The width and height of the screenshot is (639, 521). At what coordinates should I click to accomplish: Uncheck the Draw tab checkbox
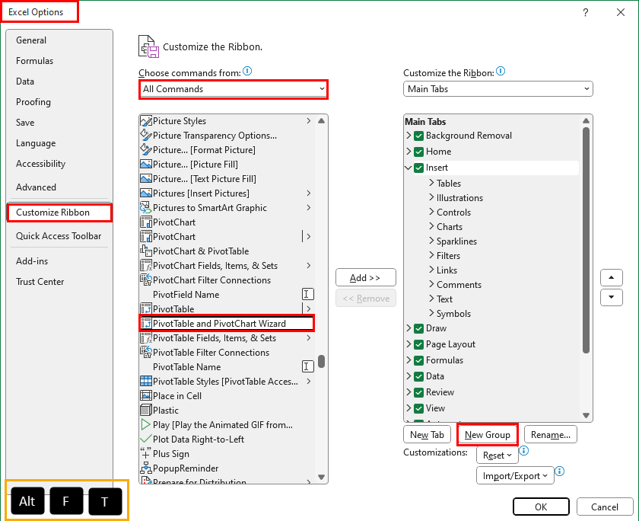point(418,328)
